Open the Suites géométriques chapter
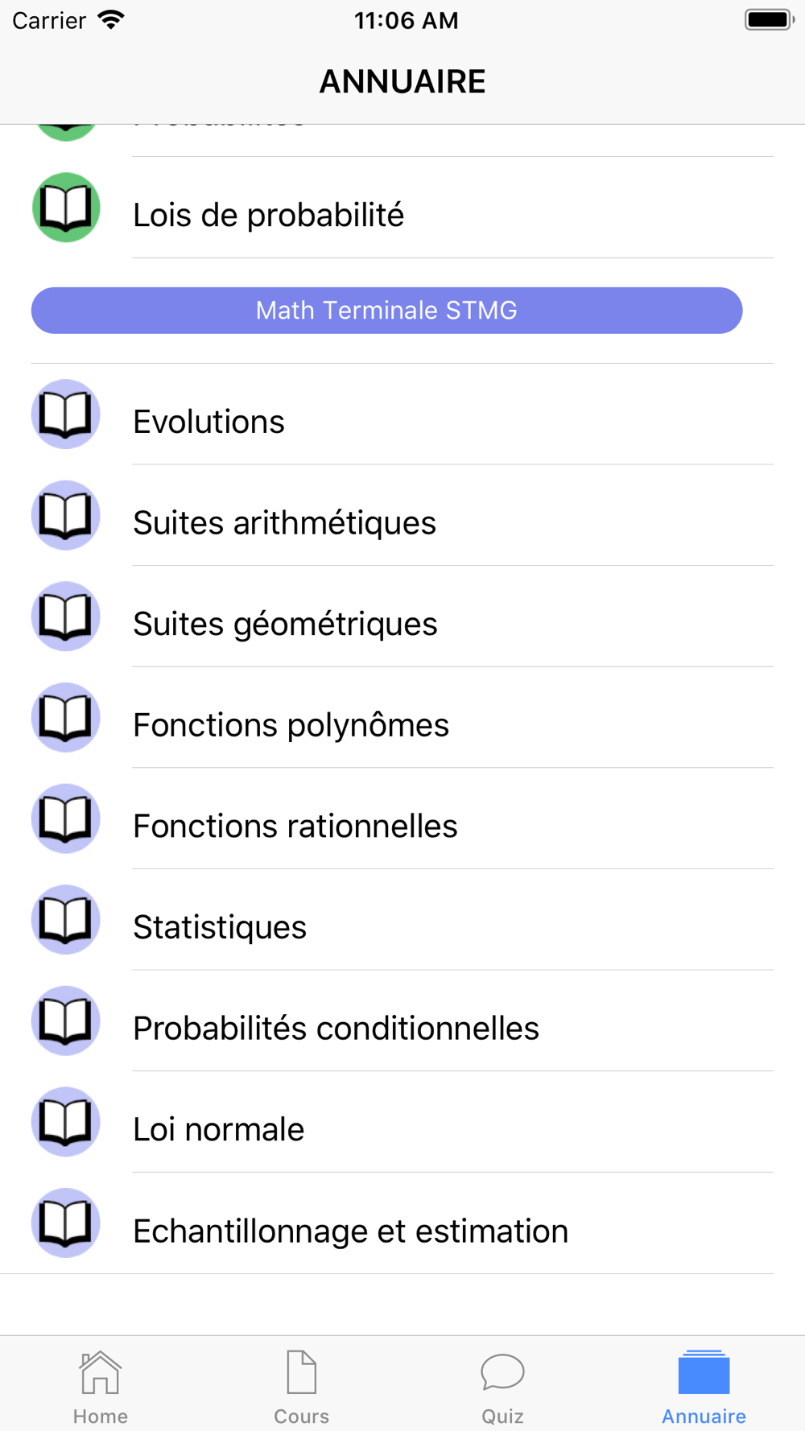This screenshot has height=1431, width=805. point(402,617)
